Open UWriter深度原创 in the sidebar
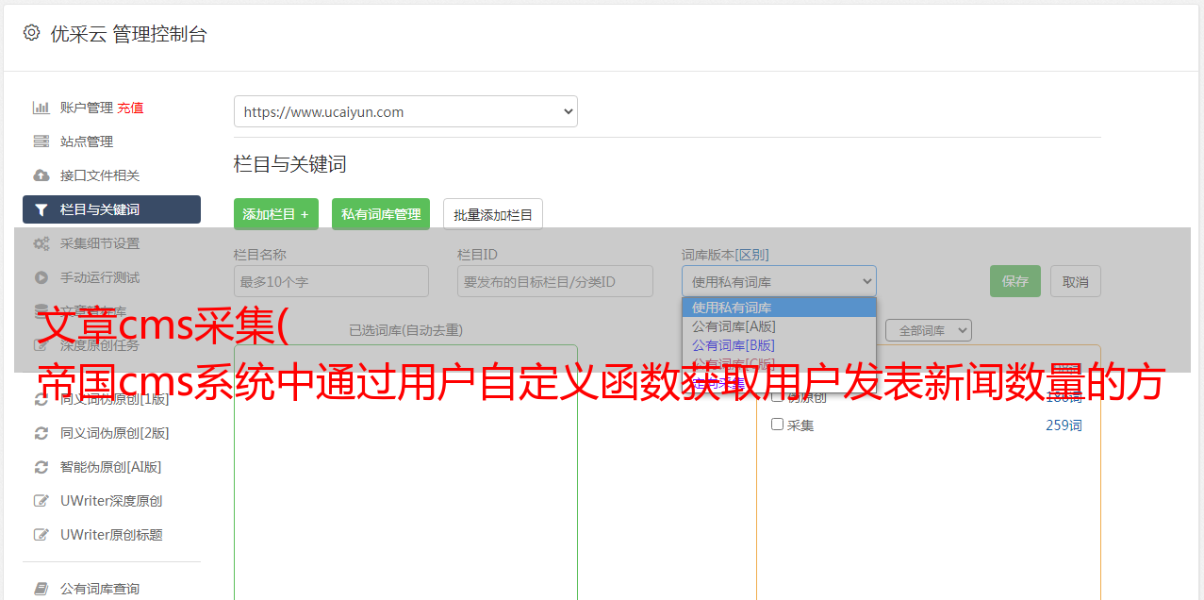Viewport: 1204px width, 600px height. (x=111, y=501)
